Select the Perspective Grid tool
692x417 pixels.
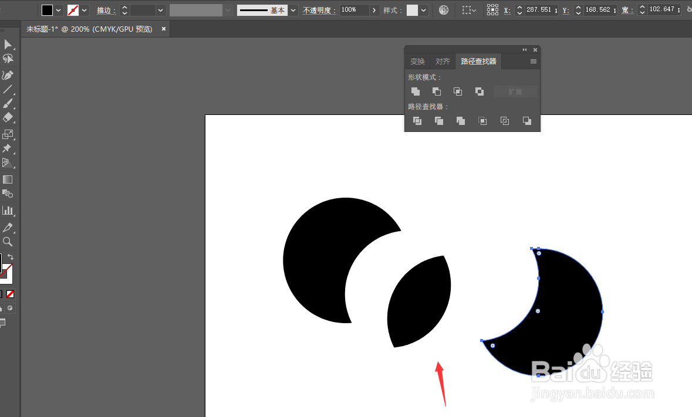point(8,163)
